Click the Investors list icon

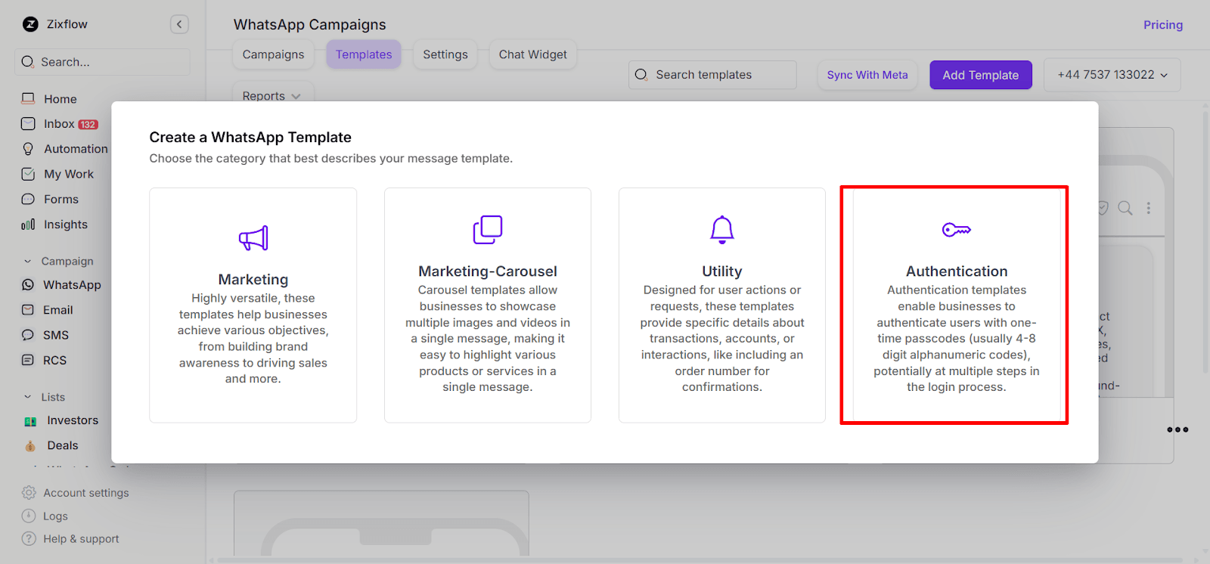(x=30, y=421)
